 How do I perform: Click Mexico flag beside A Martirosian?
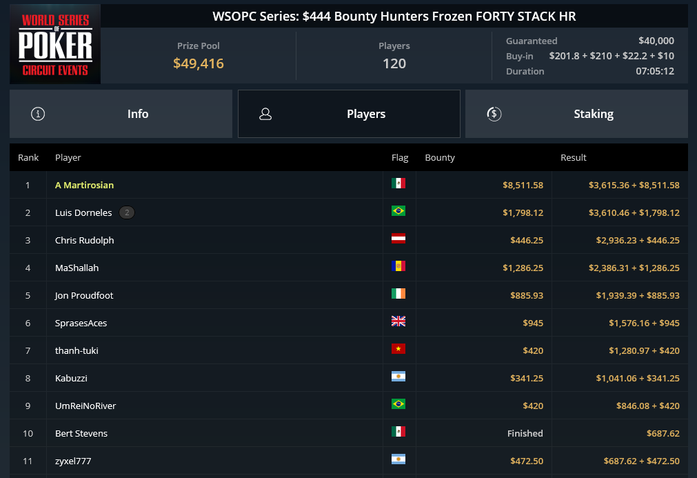398,183
